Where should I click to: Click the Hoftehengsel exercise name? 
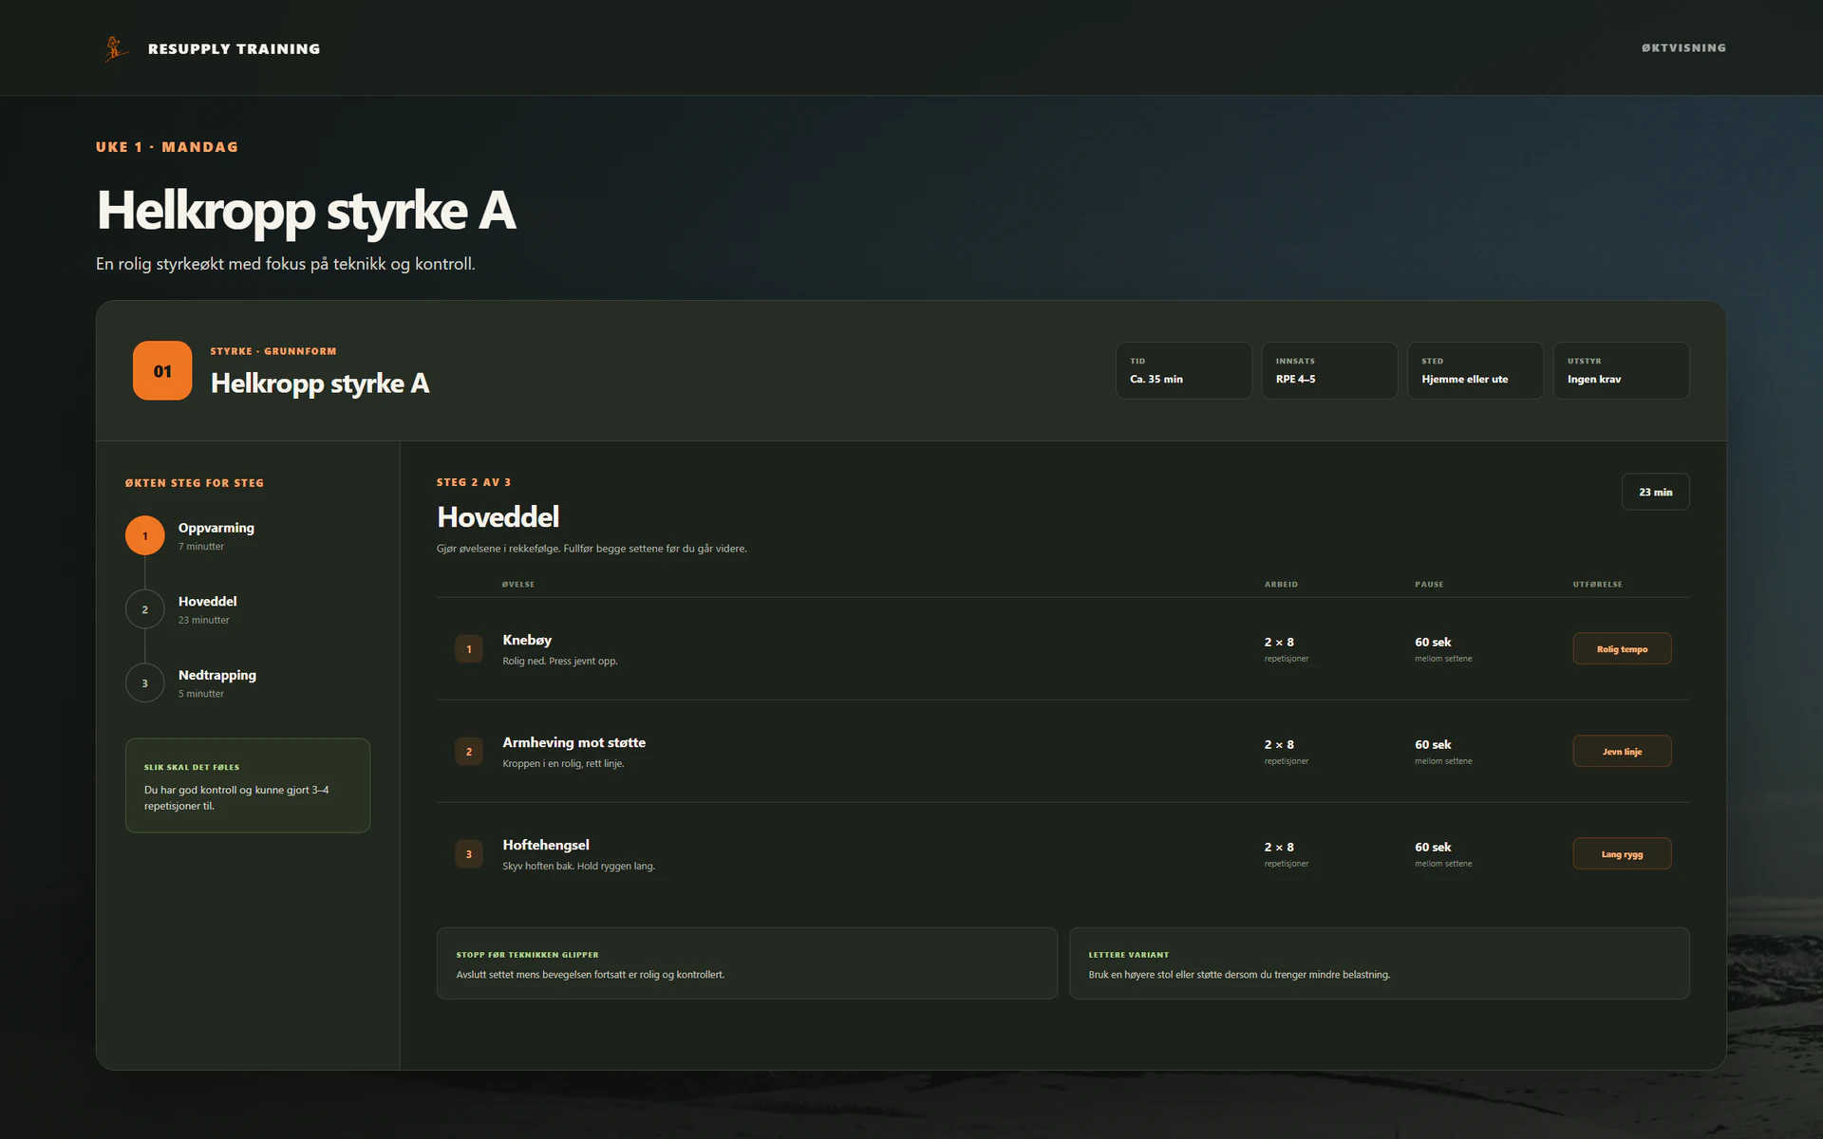coord(546,845)
